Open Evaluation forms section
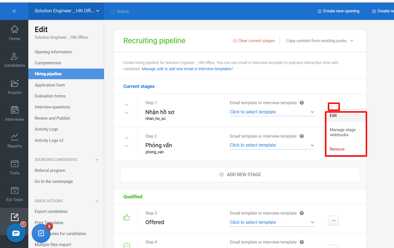Screen dimensions: 394x248 [x=50, y=96]
